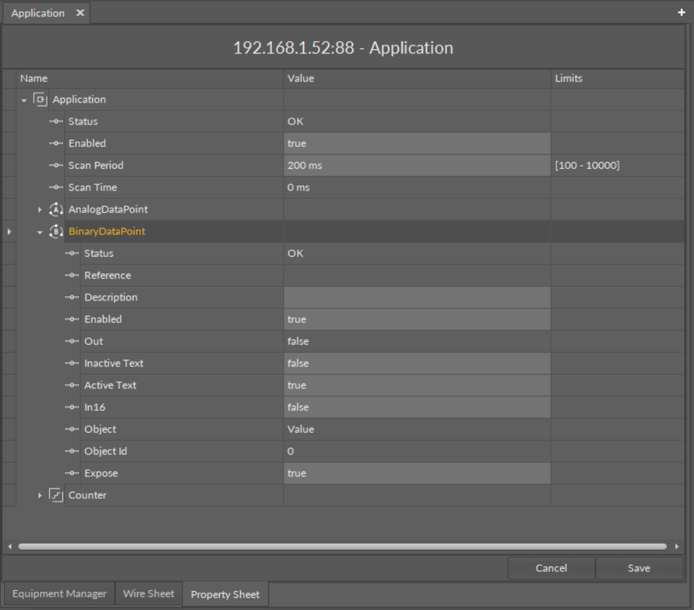The width and height of the screenshot is (694, 610).
Task: Click the Application component icon
Action: (42, 100)
